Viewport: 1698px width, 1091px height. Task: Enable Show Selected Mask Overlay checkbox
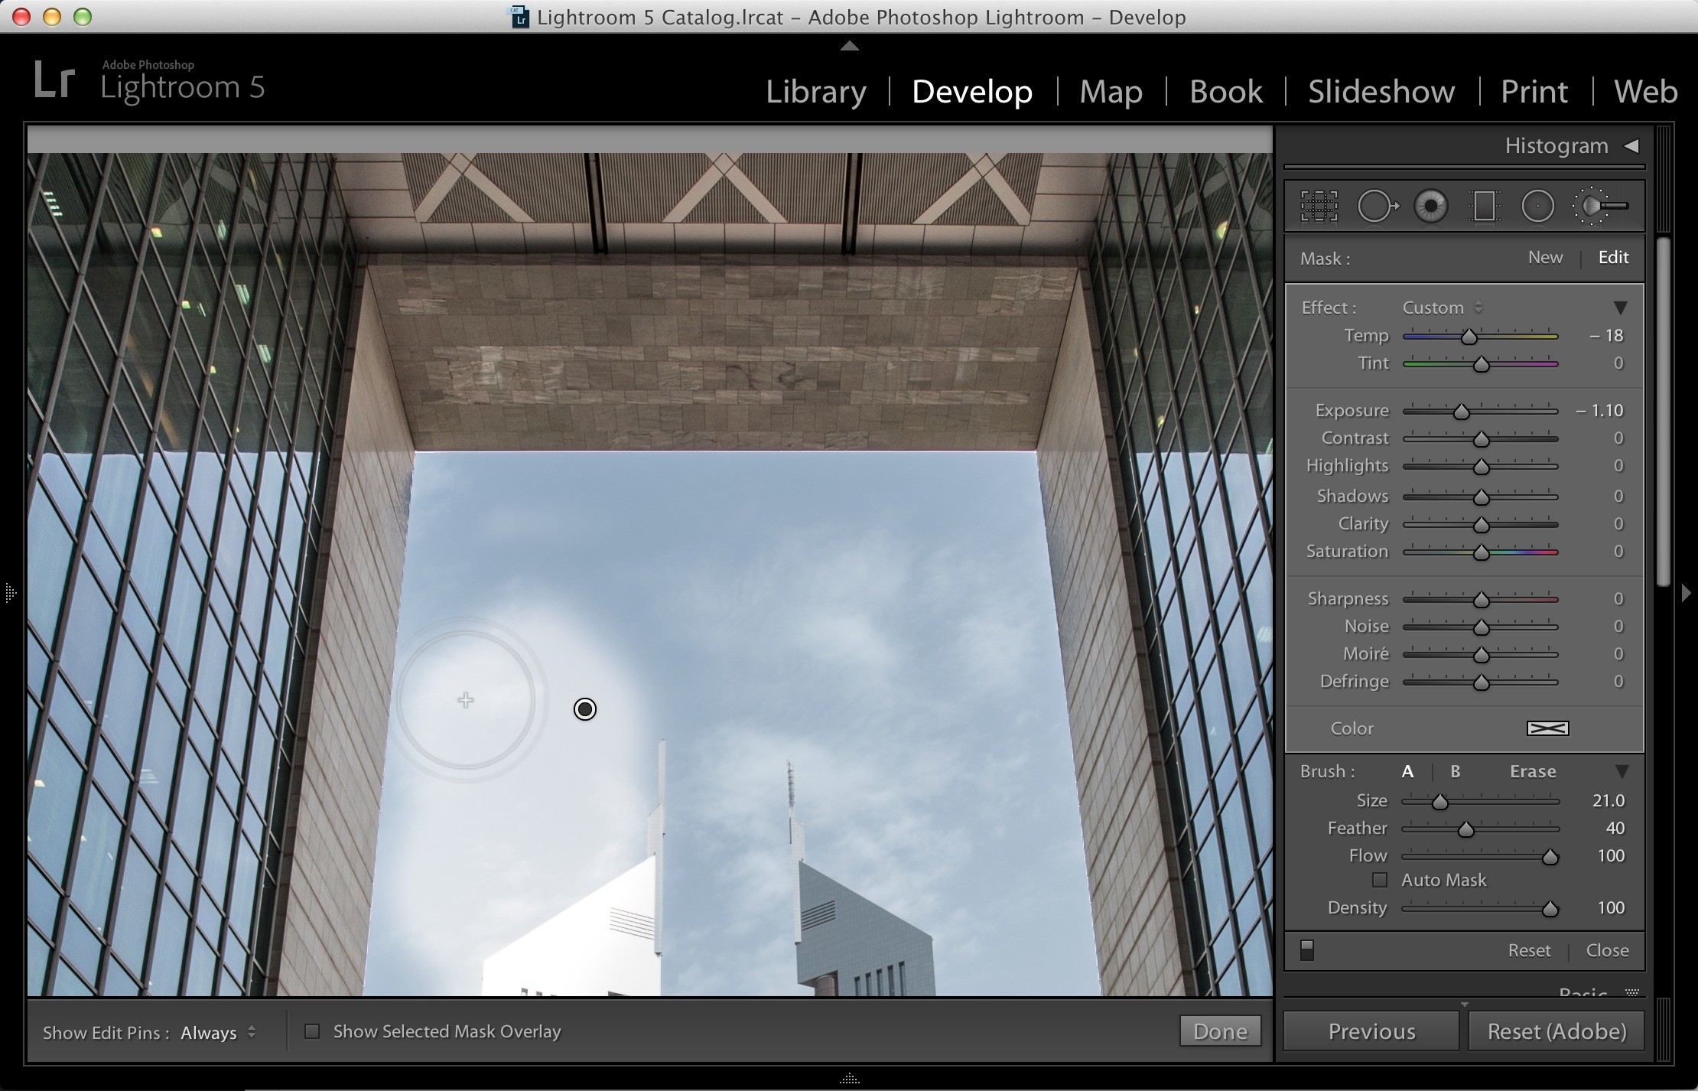coord(312,1031)
